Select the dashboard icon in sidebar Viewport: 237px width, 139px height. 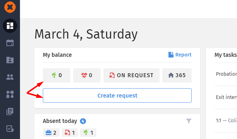point(10,26)
